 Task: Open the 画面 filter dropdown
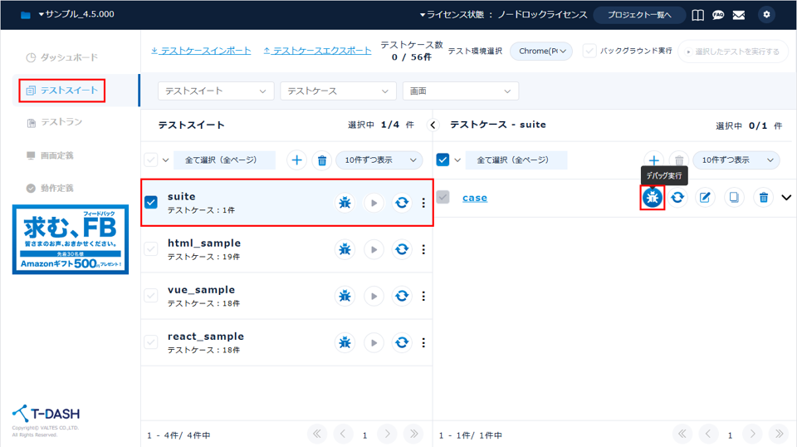[x=460, y=91]
